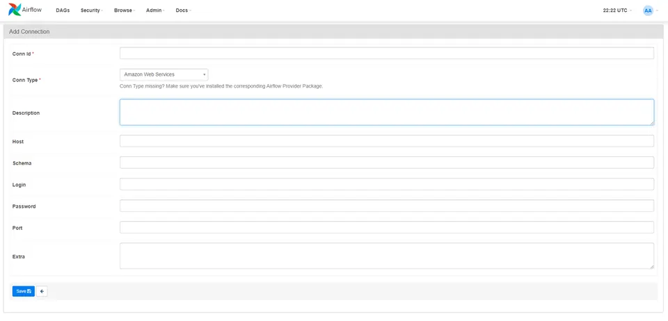Open the Conn Type dropdown

click(164, 74)
